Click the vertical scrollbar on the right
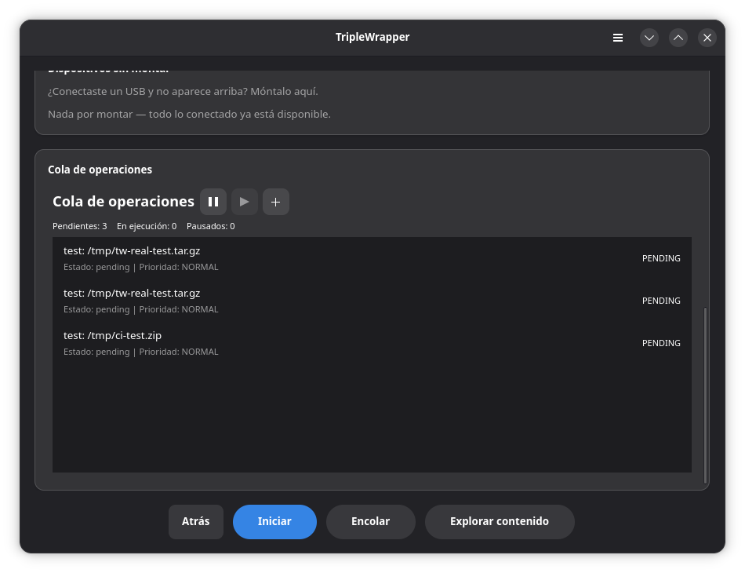The width and height of the screenshot is (745, 573). [x=705, y=395]
